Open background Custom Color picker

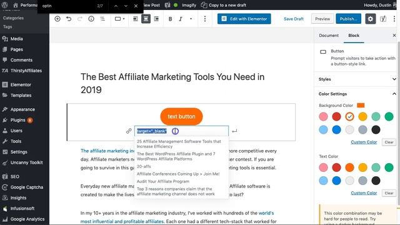364,142
